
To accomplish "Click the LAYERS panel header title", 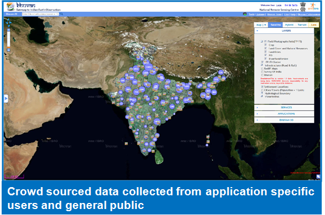I will pyautogui.click(x=286, y=31).
